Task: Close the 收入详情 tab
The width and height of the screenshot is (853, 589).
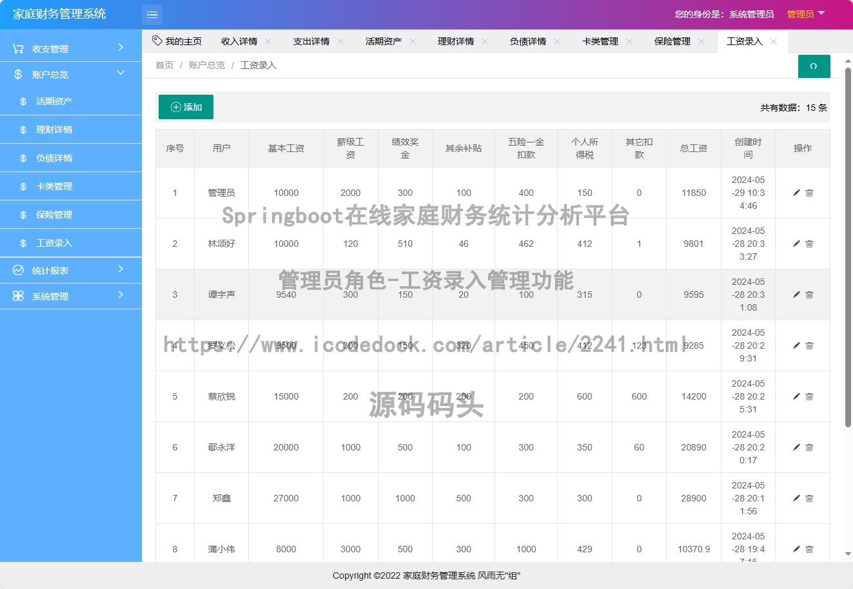Action: [x=268, y=41]
